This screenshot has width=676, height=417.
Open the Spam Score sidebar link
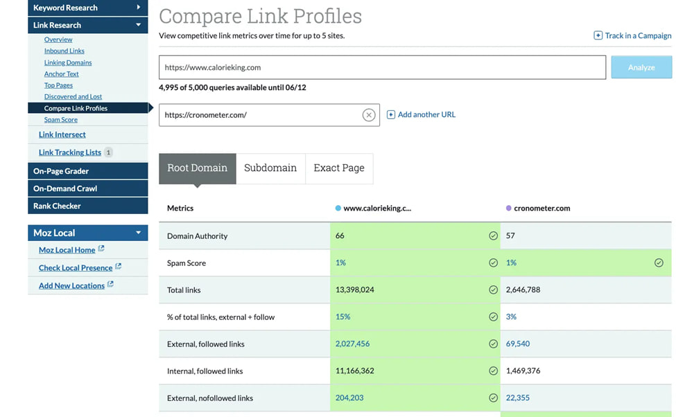61,120
